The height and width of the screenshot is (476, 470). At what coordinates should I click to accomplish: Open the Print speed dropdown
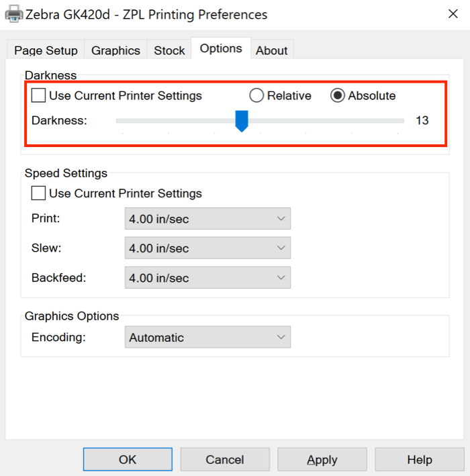pyautogui.click(x=207, y=219)
